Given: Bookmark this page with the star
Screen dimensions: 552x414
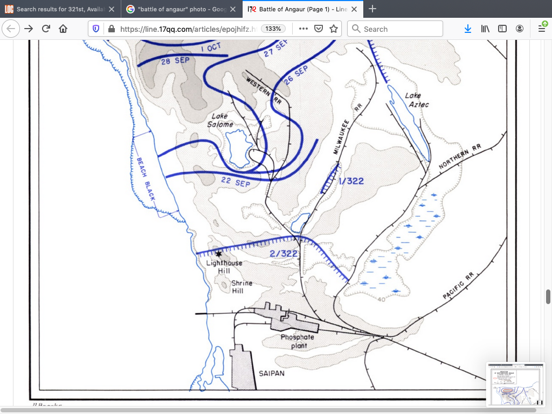Looking at the screenshot, I should (334, 29).
